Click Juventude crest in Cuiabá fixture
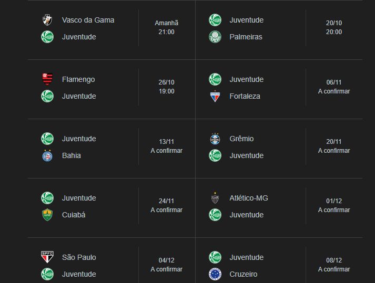 tap(47, 198)
